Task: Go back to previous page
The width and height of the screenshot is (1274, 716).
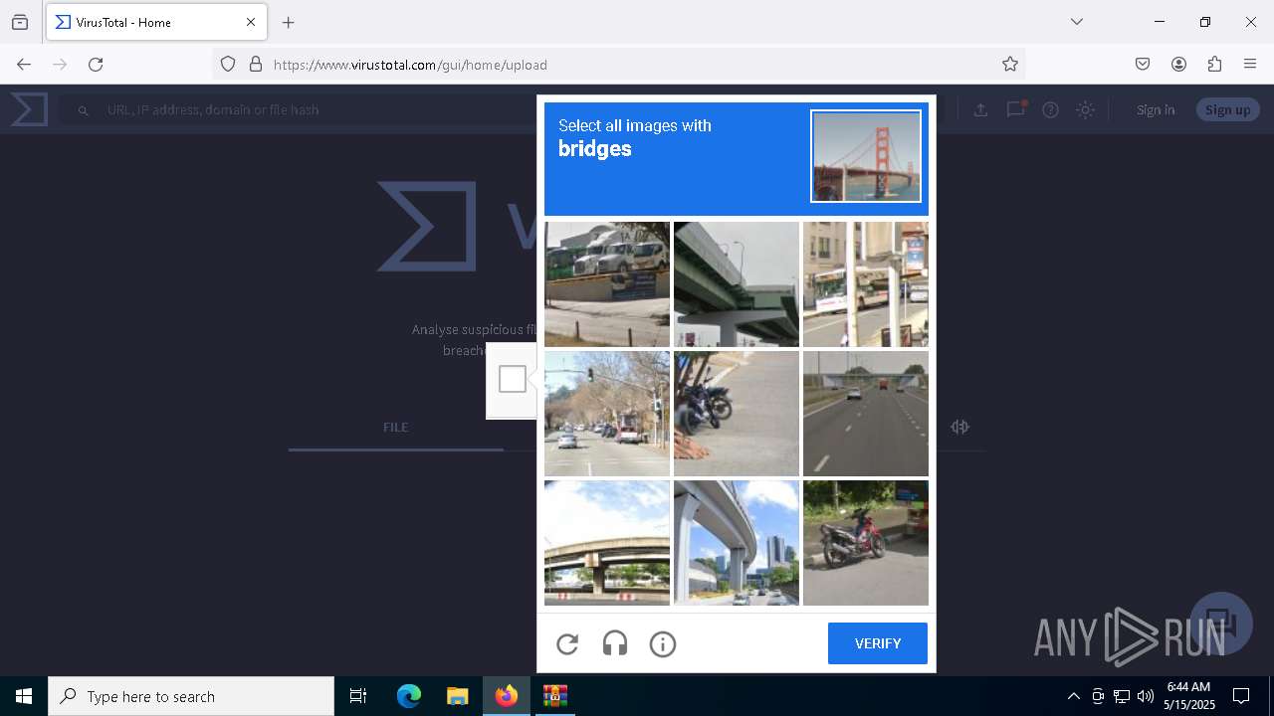Action: tap(24, 65)
